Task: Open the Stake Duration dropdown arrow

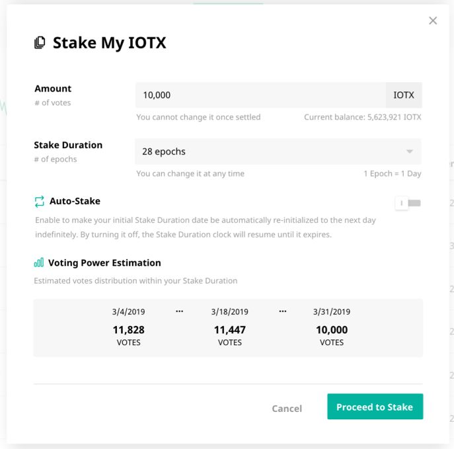Action: point(410,151)
